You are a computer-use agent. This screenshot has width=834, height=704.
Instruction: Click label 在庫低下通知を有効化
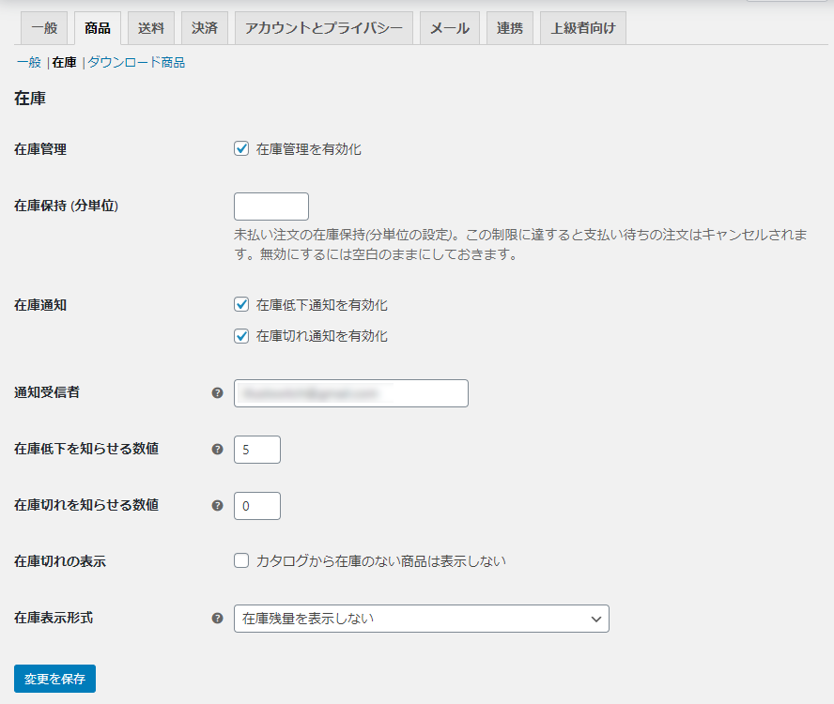322,305
